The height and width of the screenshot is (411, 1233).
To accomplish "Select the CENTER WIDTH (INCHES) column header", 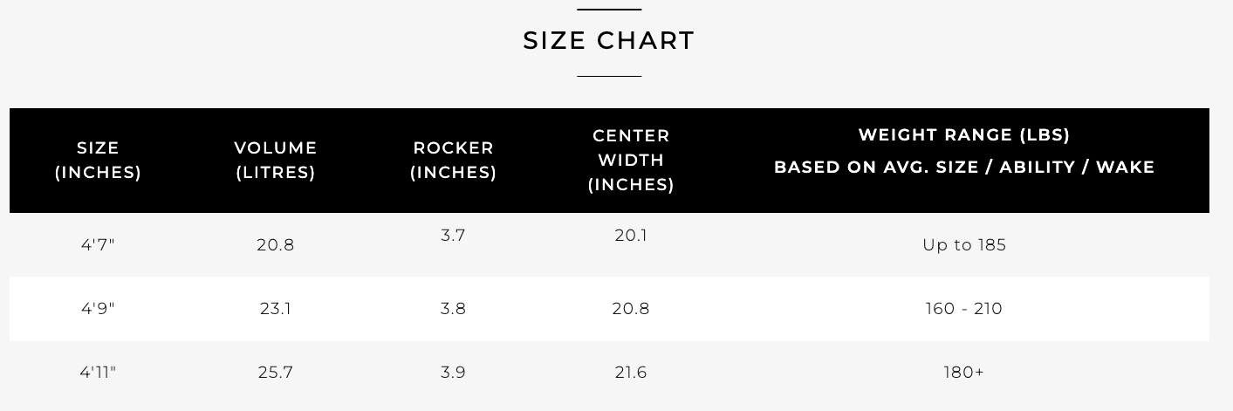I will pos(631,161).
